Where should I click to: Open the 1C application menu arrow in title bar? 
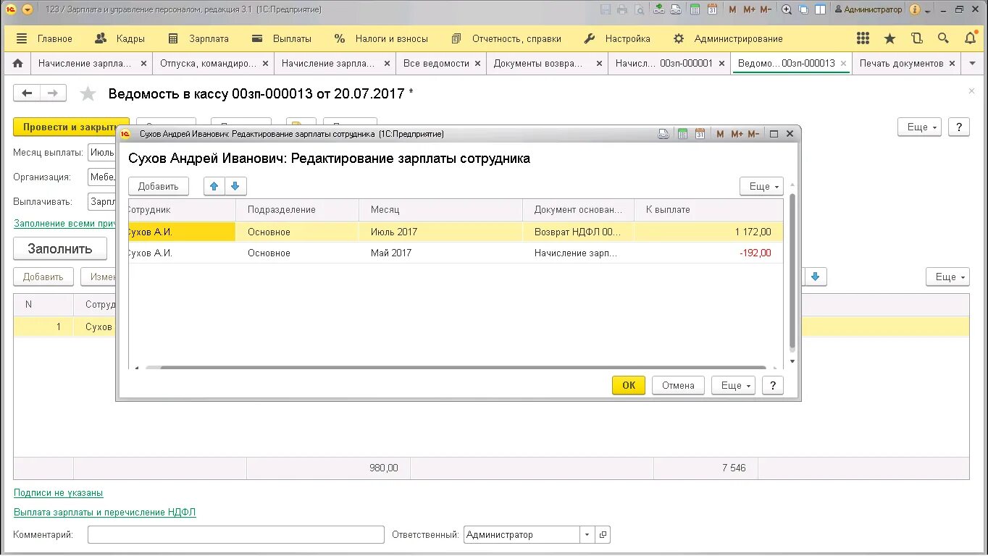(x=28, y=9)
